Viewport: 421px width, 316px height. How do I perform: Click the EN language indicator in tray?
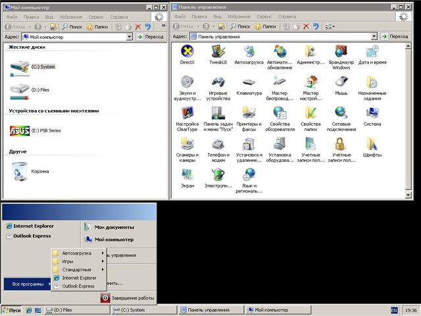(394, 309)
